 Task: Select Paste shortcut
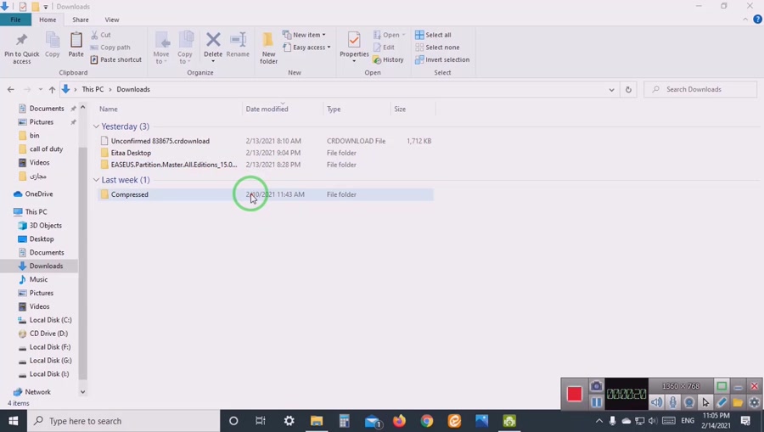coord(116,59)
